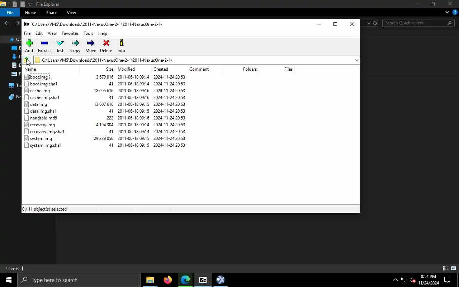Select the recovery.img.sha1 file
Image resolution: width=459 pixels, height=287 pixels.
[x=47, y=132]
